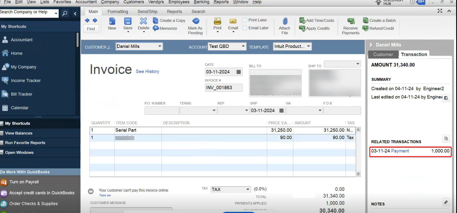Click Create a Batch
The width and height of the screenshot is (457, 213).
379,21
